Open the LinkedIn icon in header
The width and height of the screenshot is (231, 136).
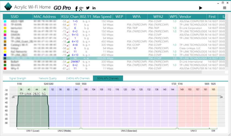pyautogui.click(x=94, y=8)
